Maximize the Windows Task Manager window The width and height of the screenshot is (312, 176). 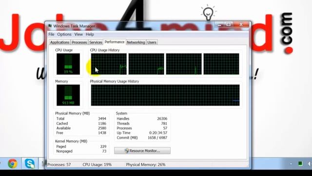(229, 25)
